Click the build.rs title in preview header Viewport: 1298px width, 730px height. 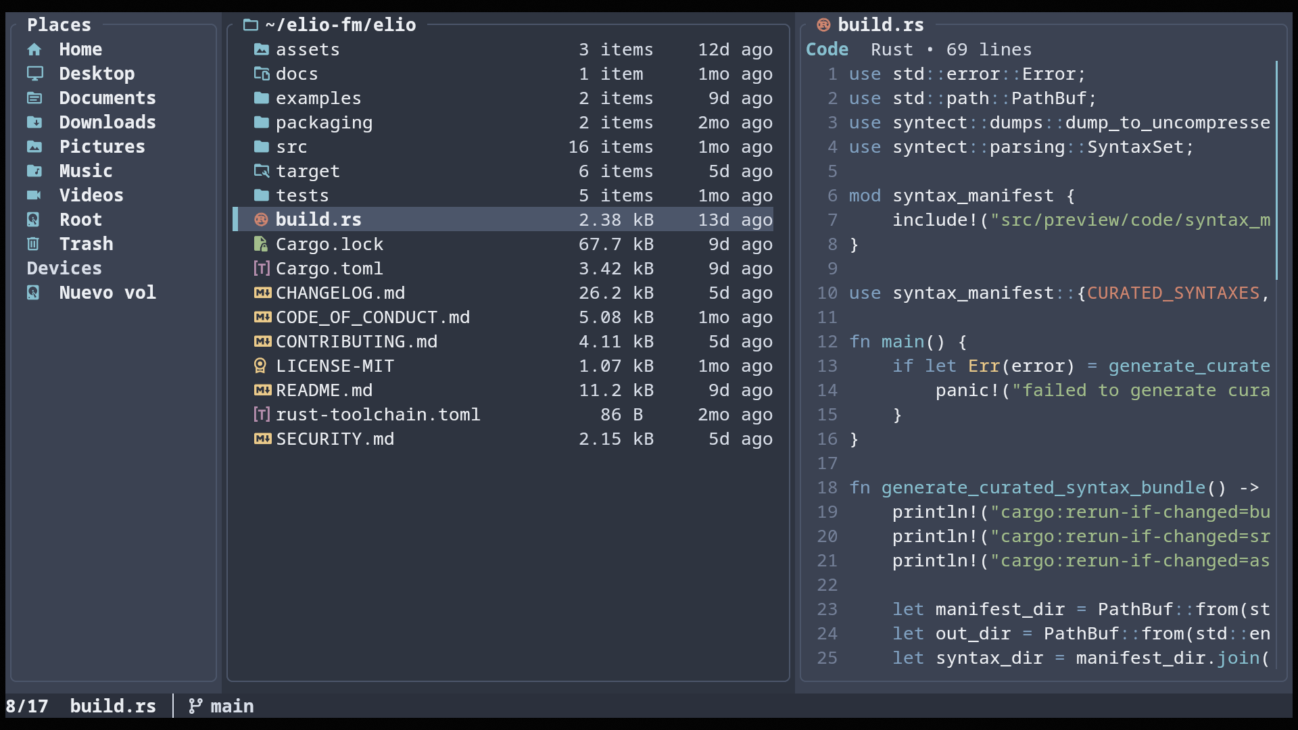(881, 25)
